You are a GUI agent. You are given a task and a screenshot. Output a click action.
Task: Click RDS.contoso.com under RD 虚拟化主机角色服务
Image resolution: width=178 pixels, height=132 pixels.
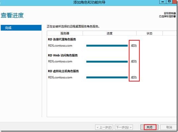pyautogui.click(x=60, y=77)
